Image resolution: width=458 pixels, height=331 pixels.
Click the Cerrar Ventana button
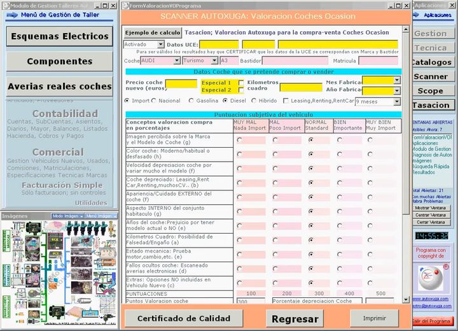pos(431,222)
